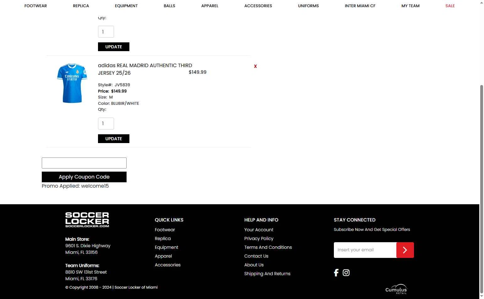
Task: Open Apparel quick link in footer
Action: [163, 256]
